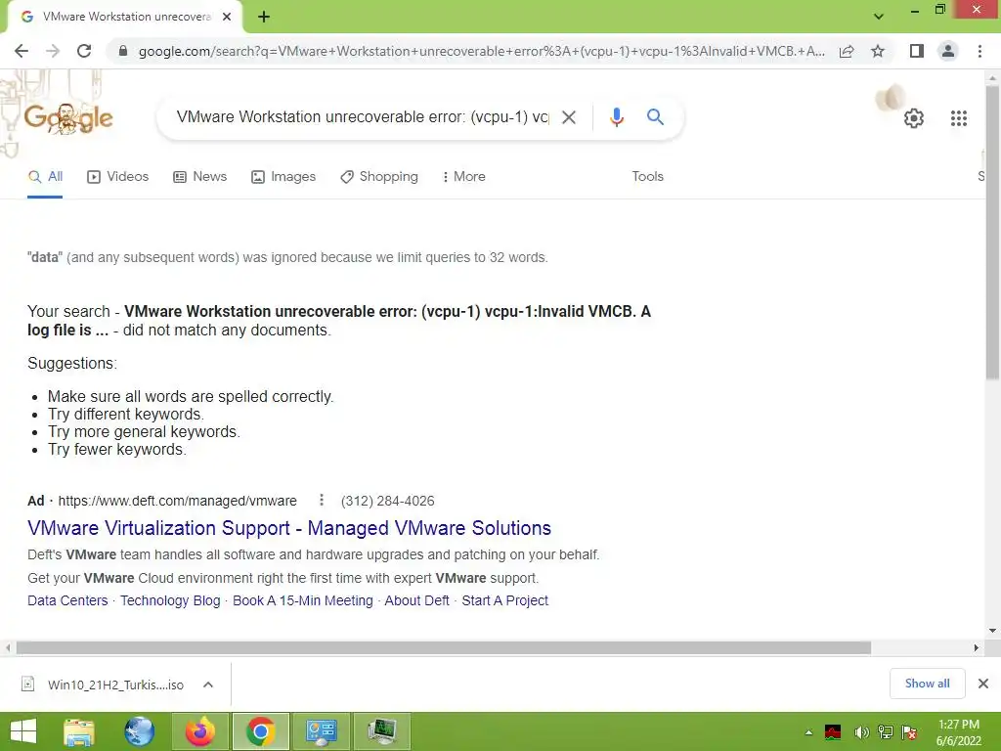Open Google quick settings gear
1001x751 pixels.
click(x=914, y=118)
